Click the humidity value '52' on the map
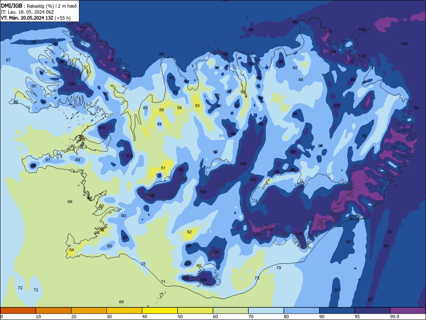 pos(189,232)
